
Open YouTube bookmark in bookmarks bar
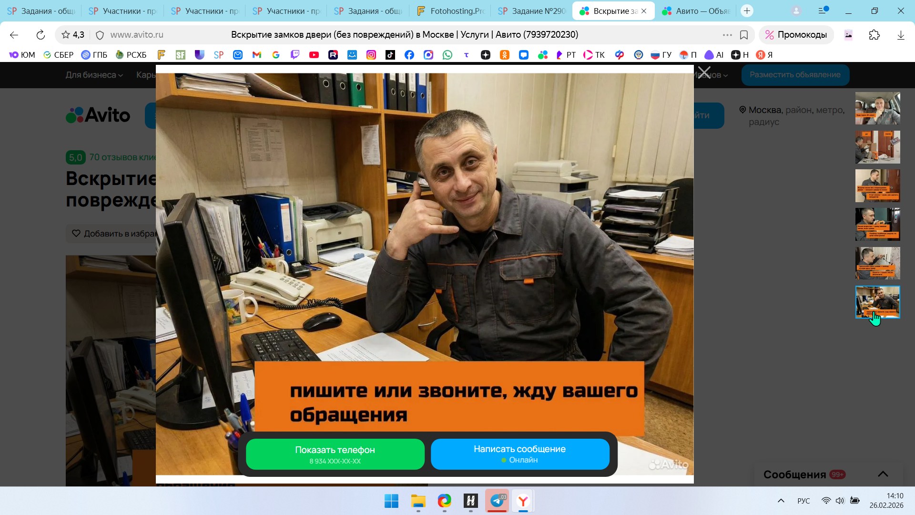314,55
